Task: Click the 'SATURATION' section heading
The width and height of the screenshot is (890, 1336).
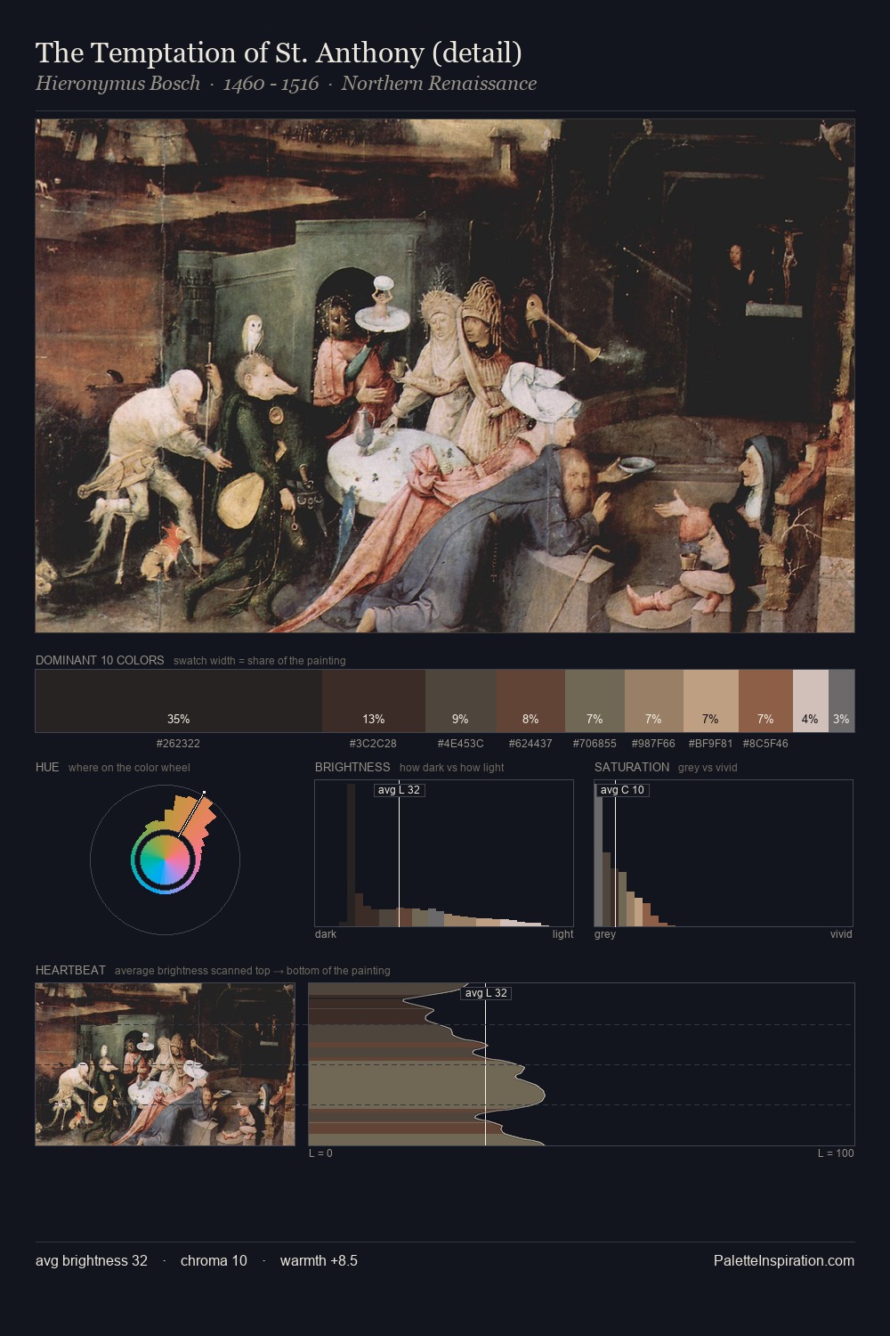Action: (632, 767)
